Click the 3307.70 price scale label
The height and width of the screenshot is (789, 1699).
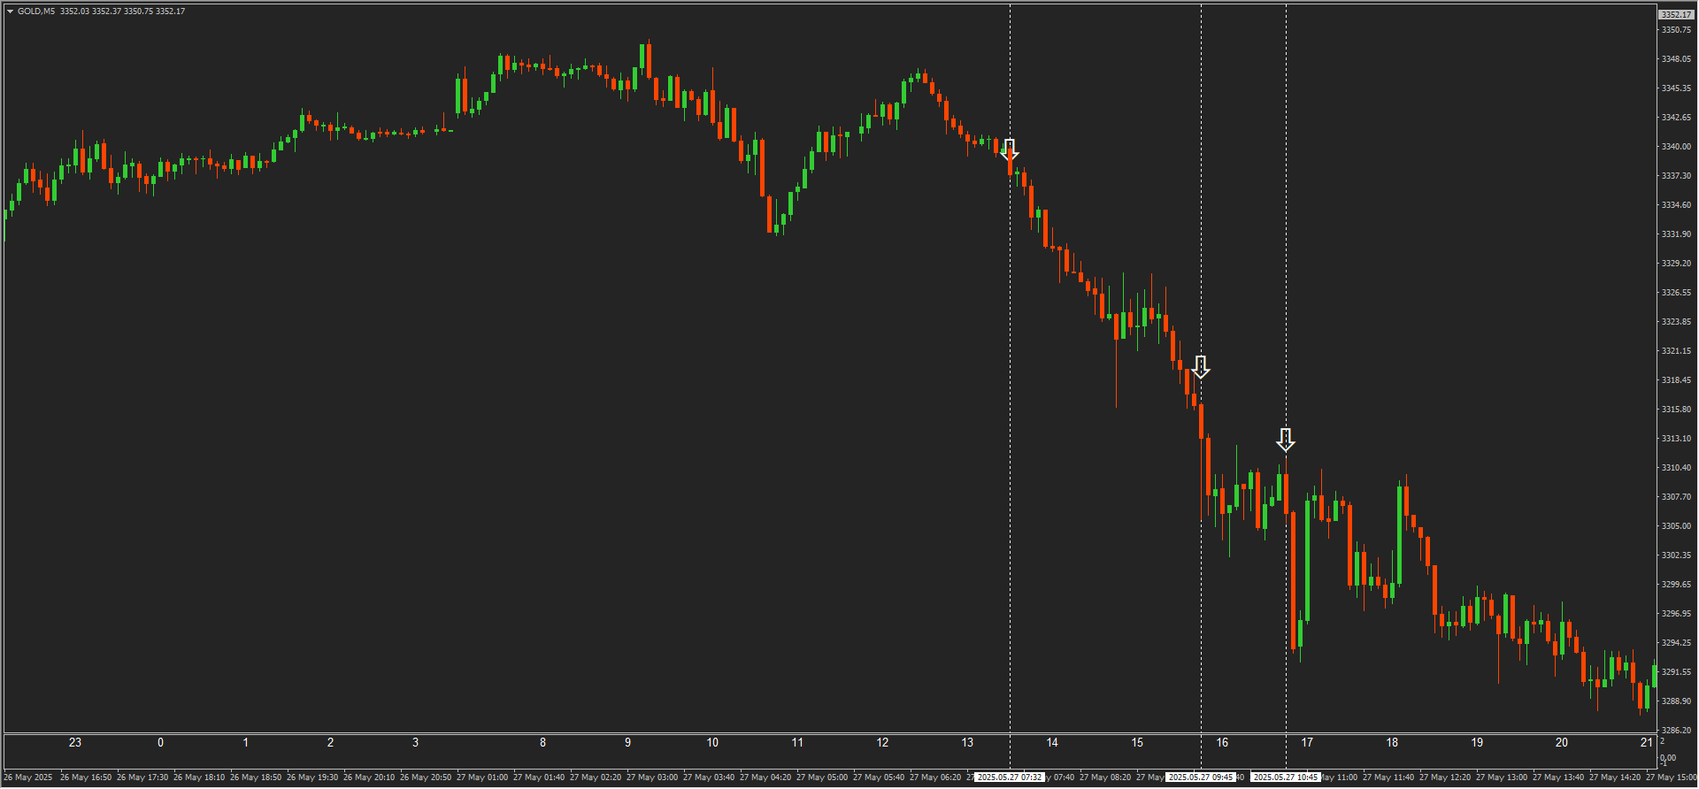point(1676,497)
